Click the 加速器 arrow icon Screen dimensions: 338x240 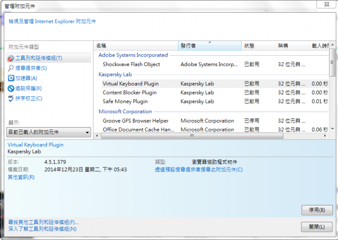tap(11, 78)
